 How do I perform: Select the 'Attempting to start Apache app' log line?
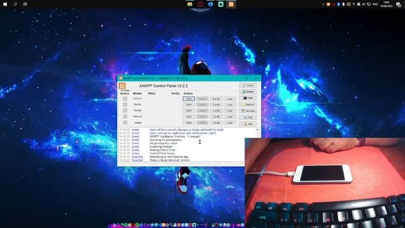(170, 156)
